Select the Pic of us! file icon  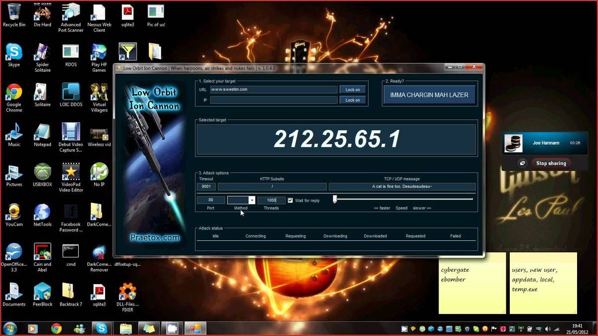156,15
